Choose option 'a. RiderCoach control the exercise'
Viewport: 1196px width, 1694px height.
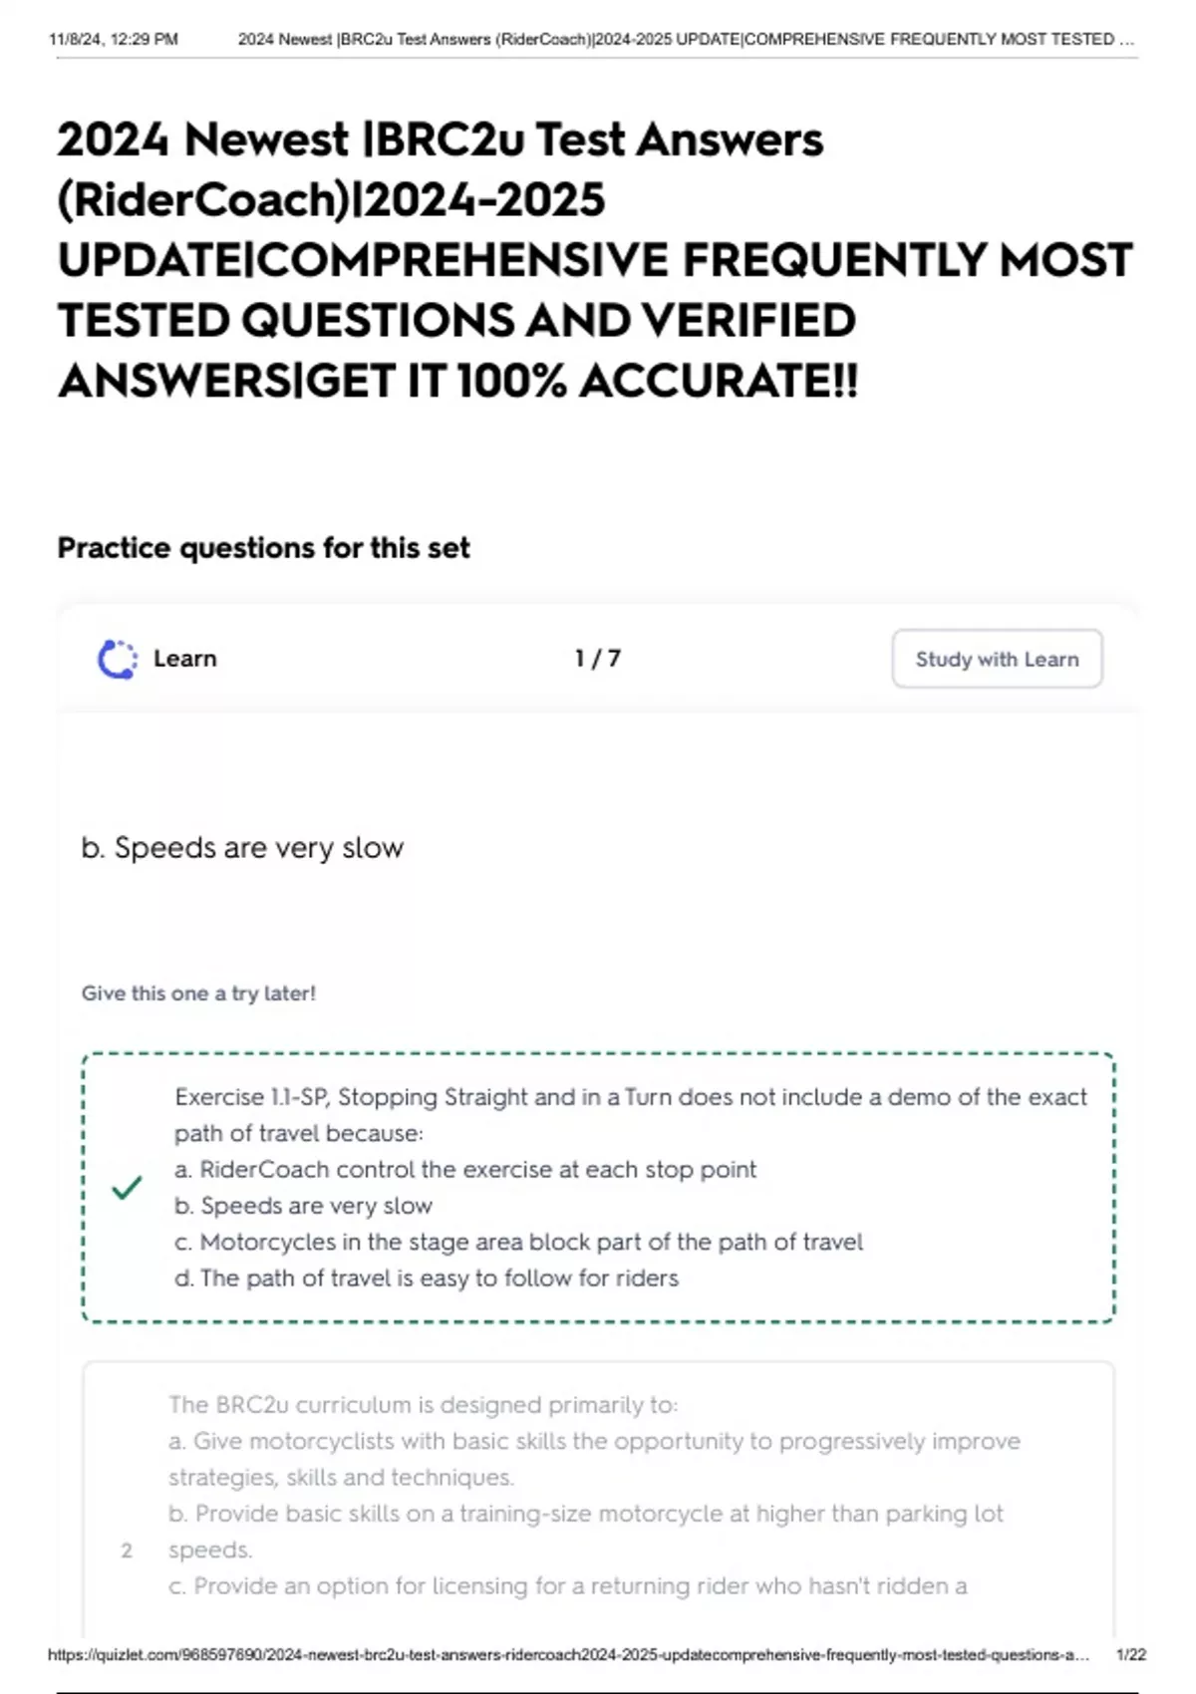point(465,1169)
